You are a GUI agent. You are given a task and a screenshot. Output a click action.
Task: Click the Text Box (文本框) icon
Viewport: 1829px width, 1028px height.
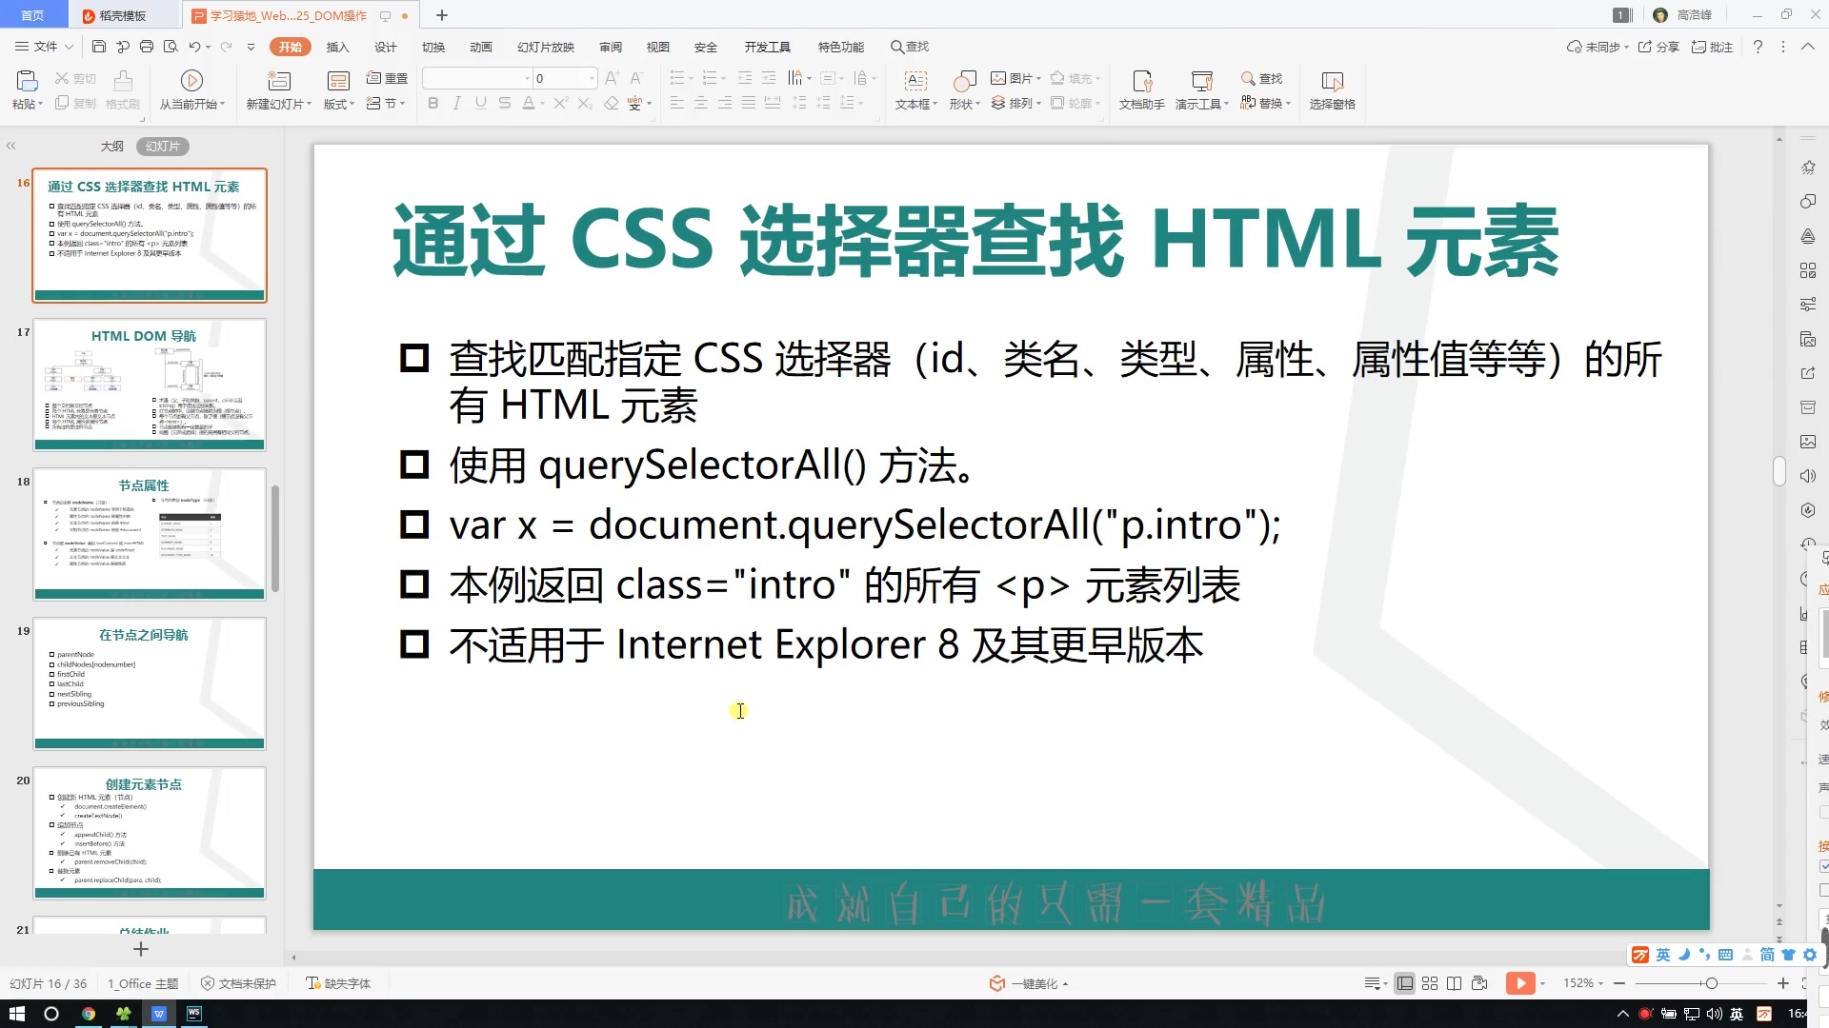pyautogui.click(x=914, y=81)
